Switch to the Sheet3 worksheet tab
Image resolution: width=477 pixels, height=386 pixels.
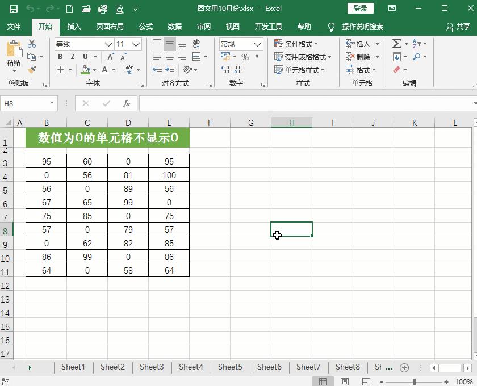pyautogui.click(x=152, y=367)
